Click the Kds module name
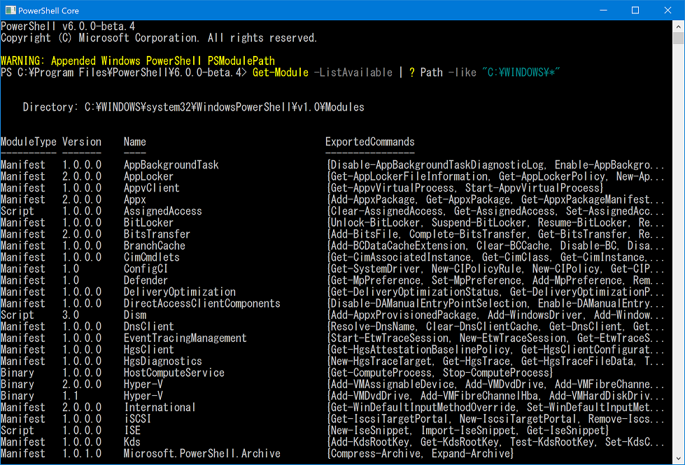This screenshot has height=465, width=685. 132,443
